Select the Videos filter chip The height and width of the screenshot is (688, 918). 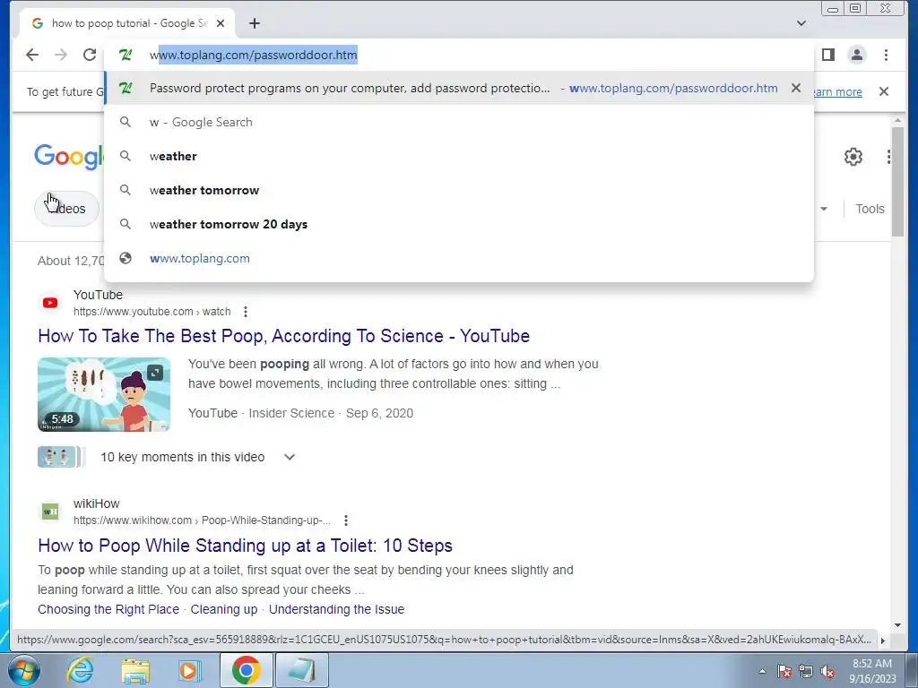tap(66, 209)
